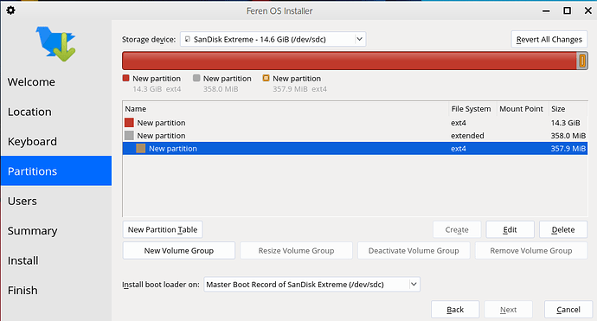Click Deactivate Volume Group button
Viewport: 597px width, 321px height.
coord(414,251)
